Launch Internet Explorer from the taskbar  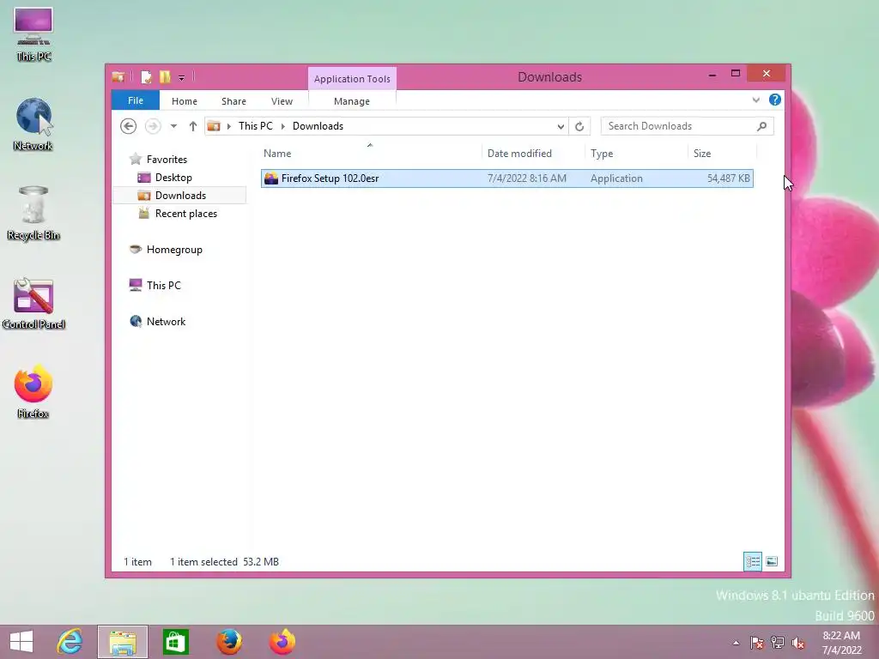tap(70, 642)
